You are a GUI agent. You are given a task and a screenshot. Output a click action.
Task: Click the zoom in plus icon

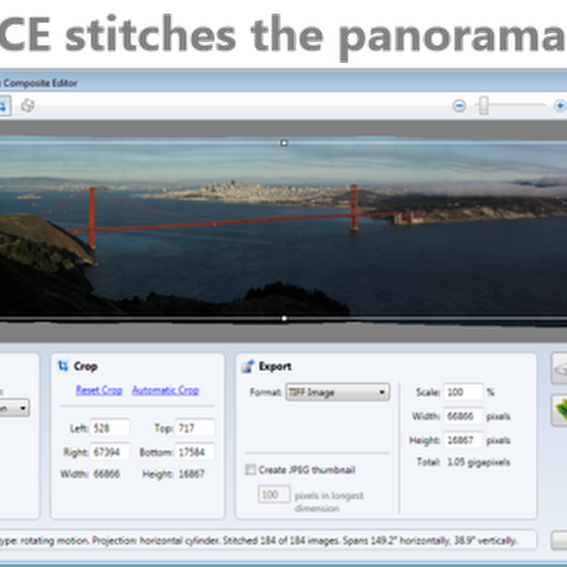point(560,106)
